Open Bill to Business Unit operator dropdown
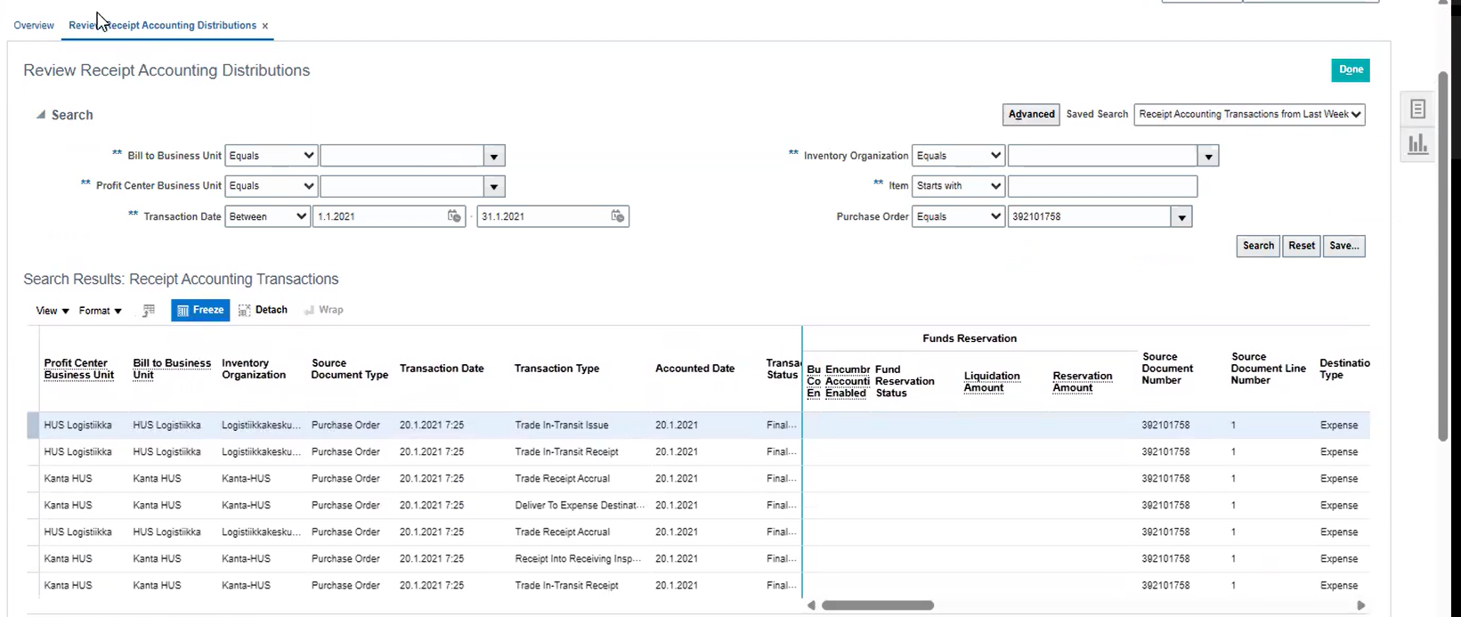This screenshot has width=1461, height=617. [x=271, y=156]
